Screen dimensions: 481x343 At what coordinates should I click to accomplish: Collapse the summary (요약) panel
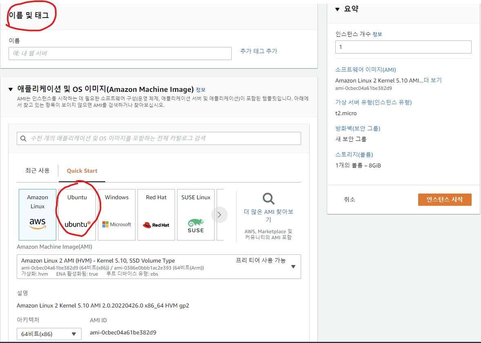point(337,9)
